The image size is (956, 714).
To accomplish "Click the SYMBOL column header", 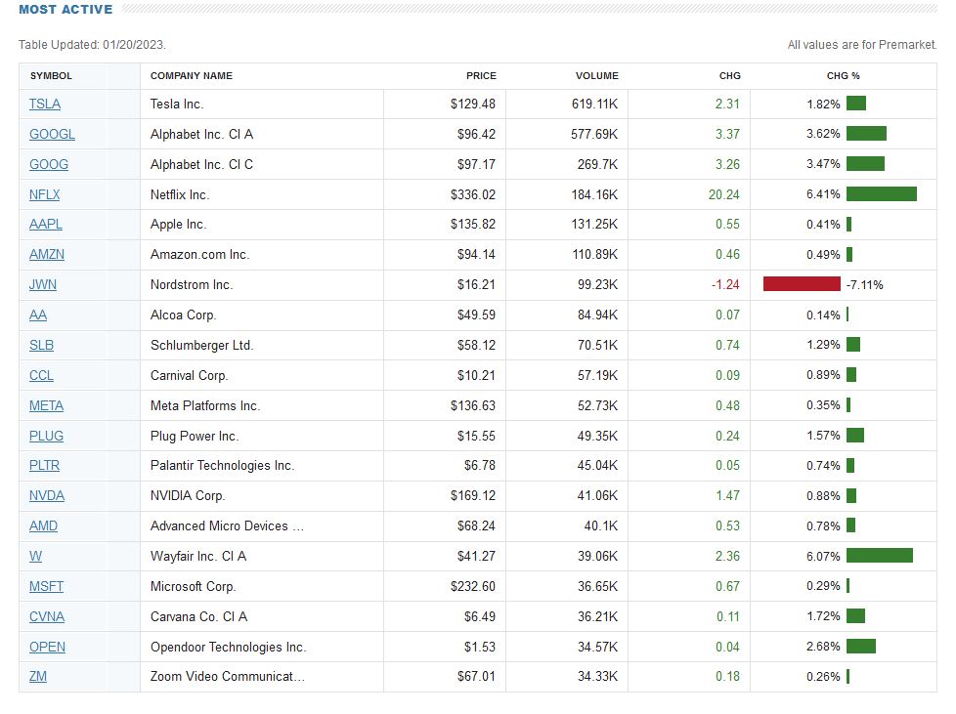I will point(51,76).
